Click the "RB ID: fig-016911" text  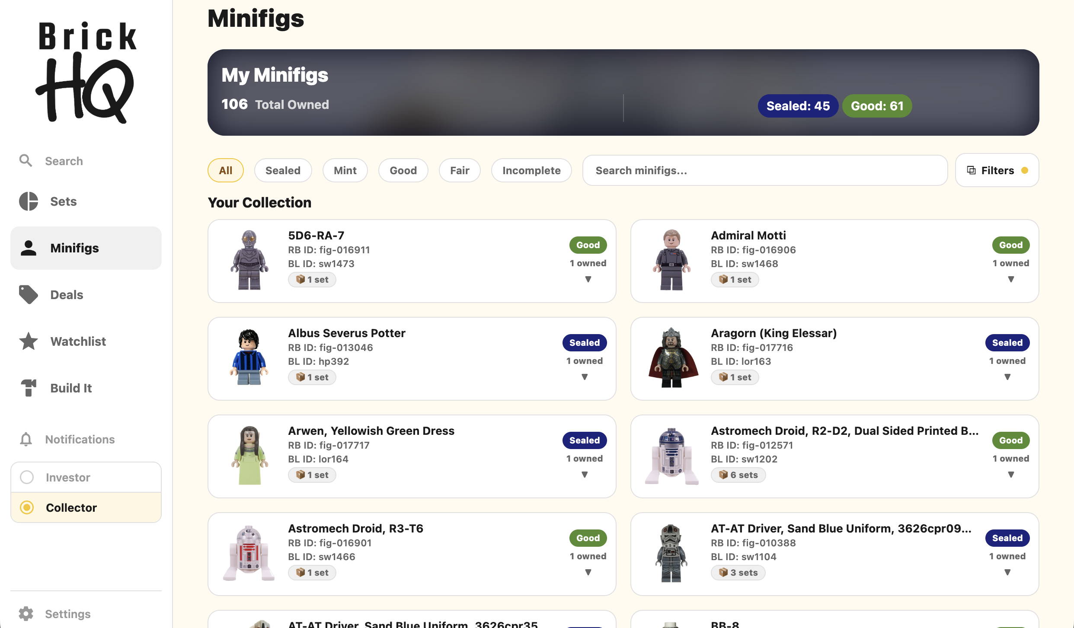pos(329,250)
